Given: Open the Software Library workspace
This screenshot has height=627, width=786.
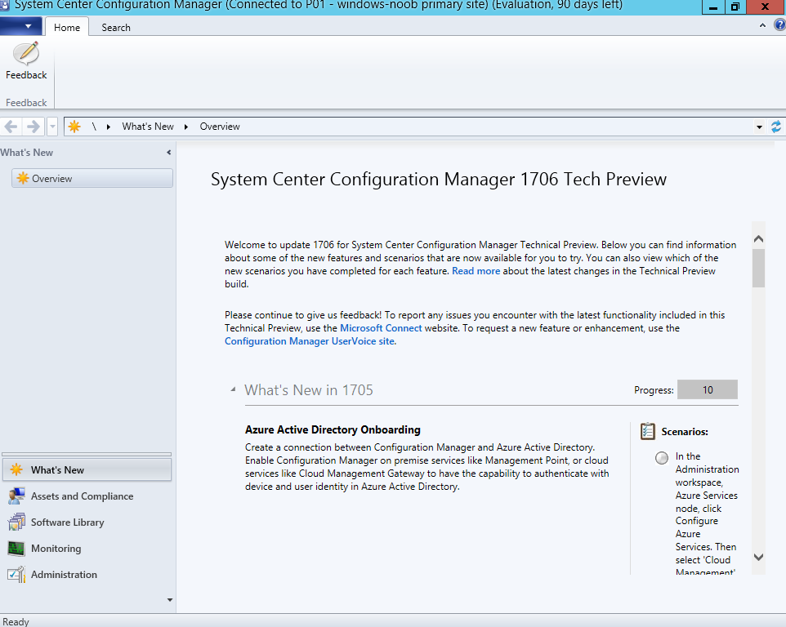Looking at the screenshot, I should 87,522.
